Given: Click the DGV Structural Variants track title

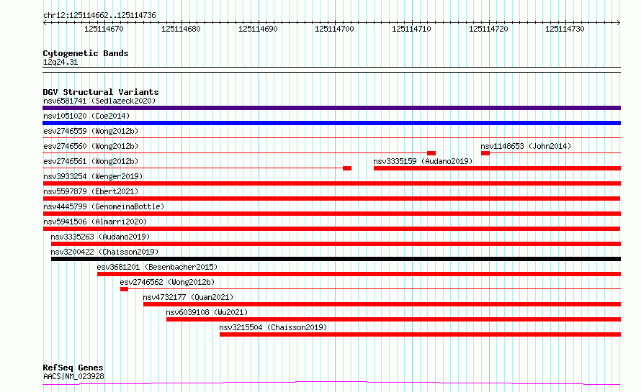Looking at the screenshot, I should click(101, 92).
